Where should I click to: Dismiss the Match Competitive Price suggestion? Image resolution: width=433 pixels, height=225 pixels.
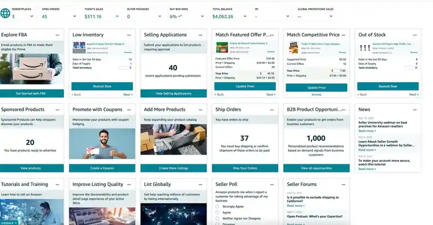(x=317, y=95)
